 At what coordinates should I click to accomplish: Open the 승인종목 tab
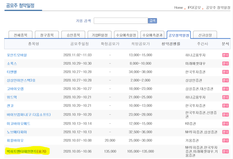73,35
